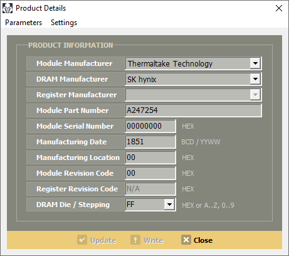Edit the Module Part Number field A247254
The image size is (289, 256).
193,110
